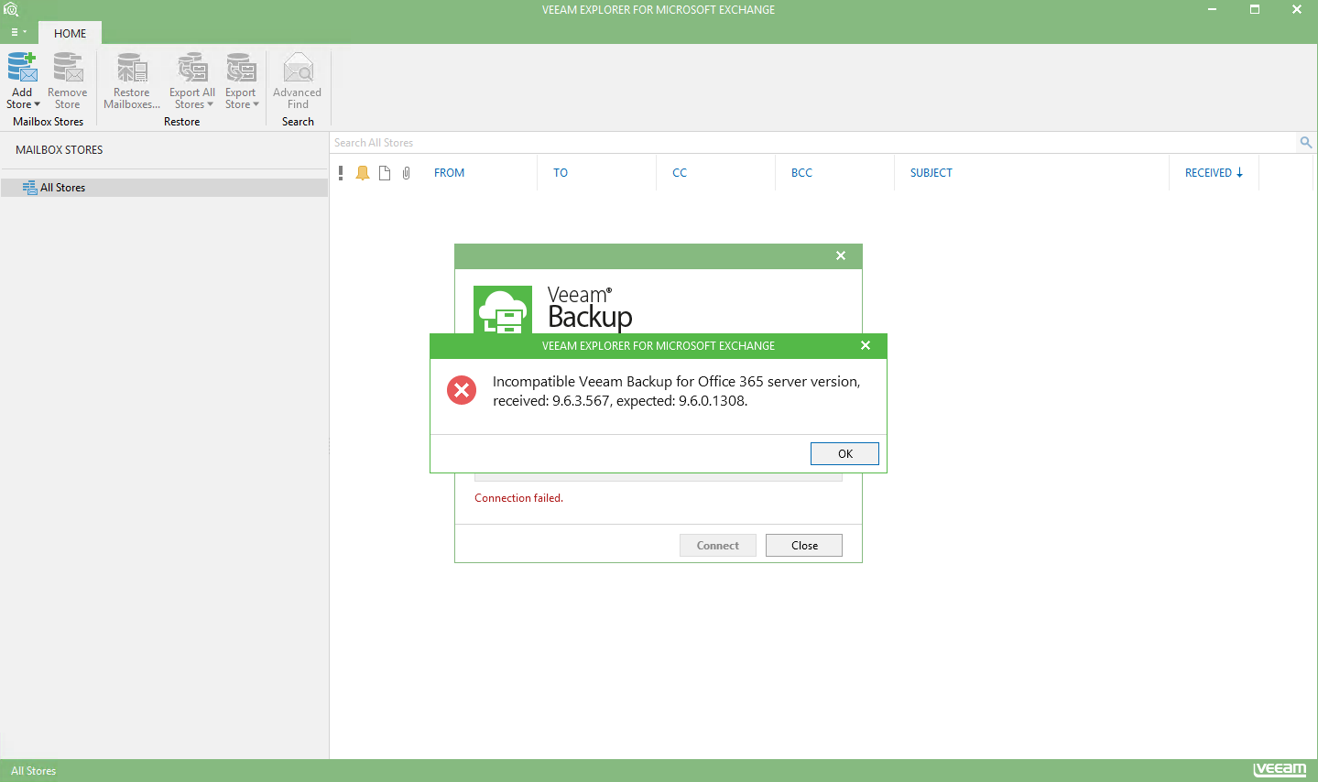Click the Export Store icon
The height and width of the screenshot is (782, 1318).
(241, 68)
